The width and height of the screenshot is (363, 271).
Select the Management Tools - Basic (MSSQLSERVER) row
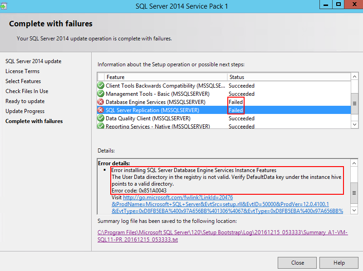pos(224,94)
